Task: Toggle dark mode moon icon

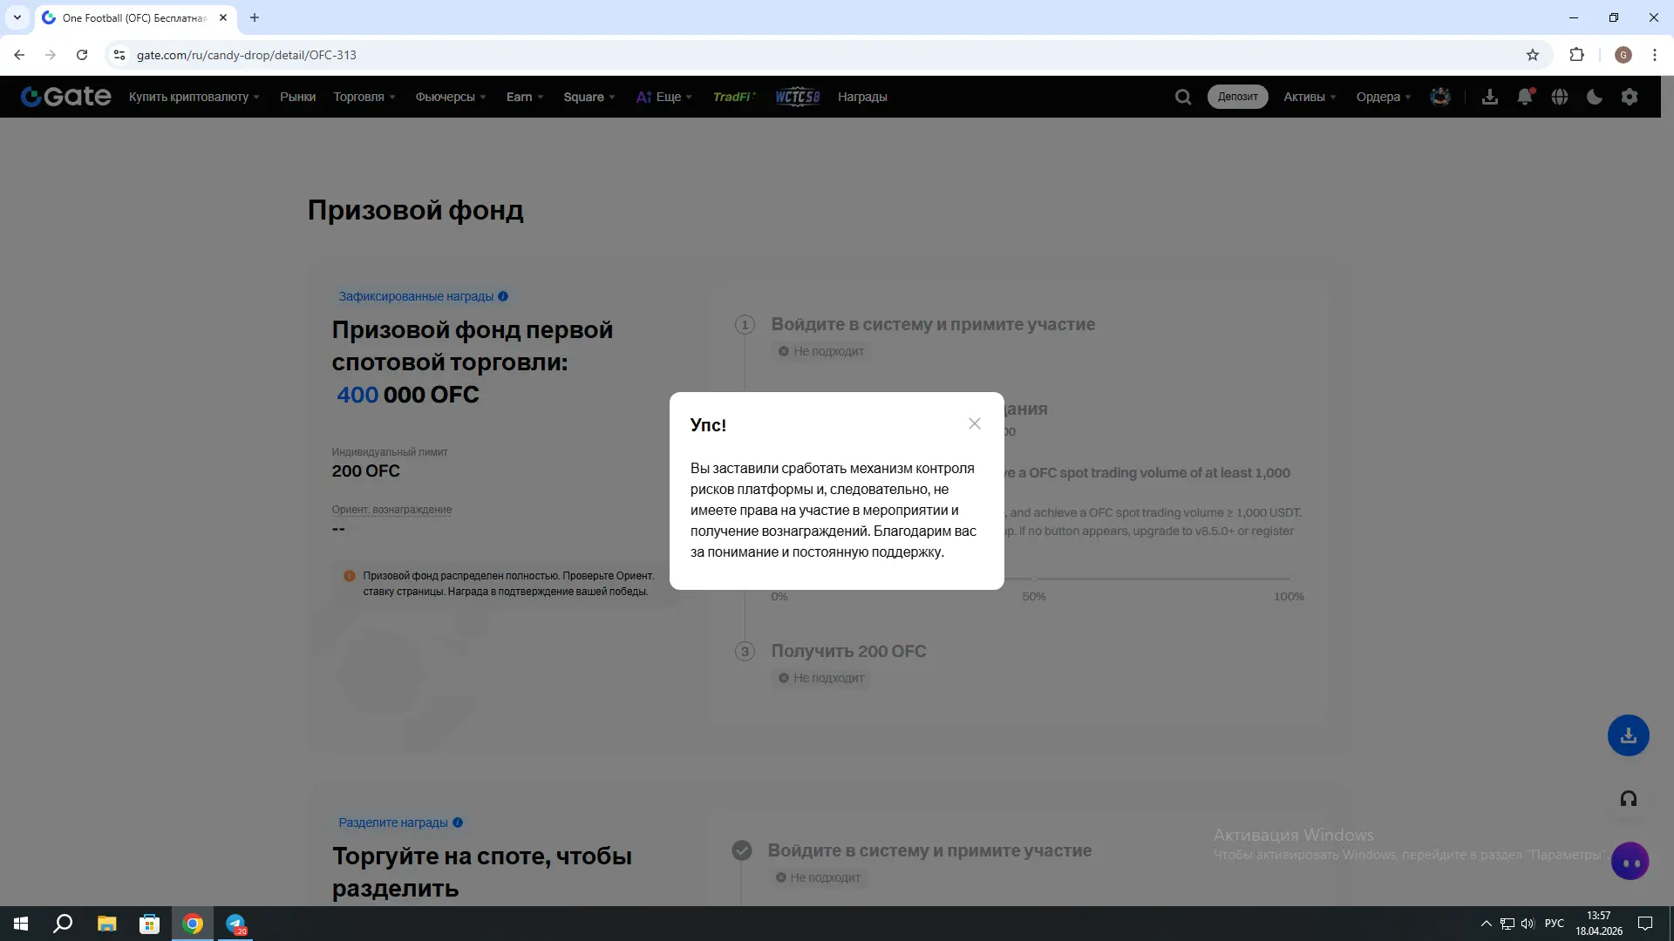Action: point(1594,97)
